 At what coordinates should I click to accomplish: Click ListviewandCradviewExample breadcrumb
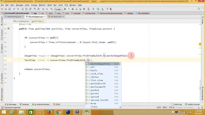coord(15,13)
